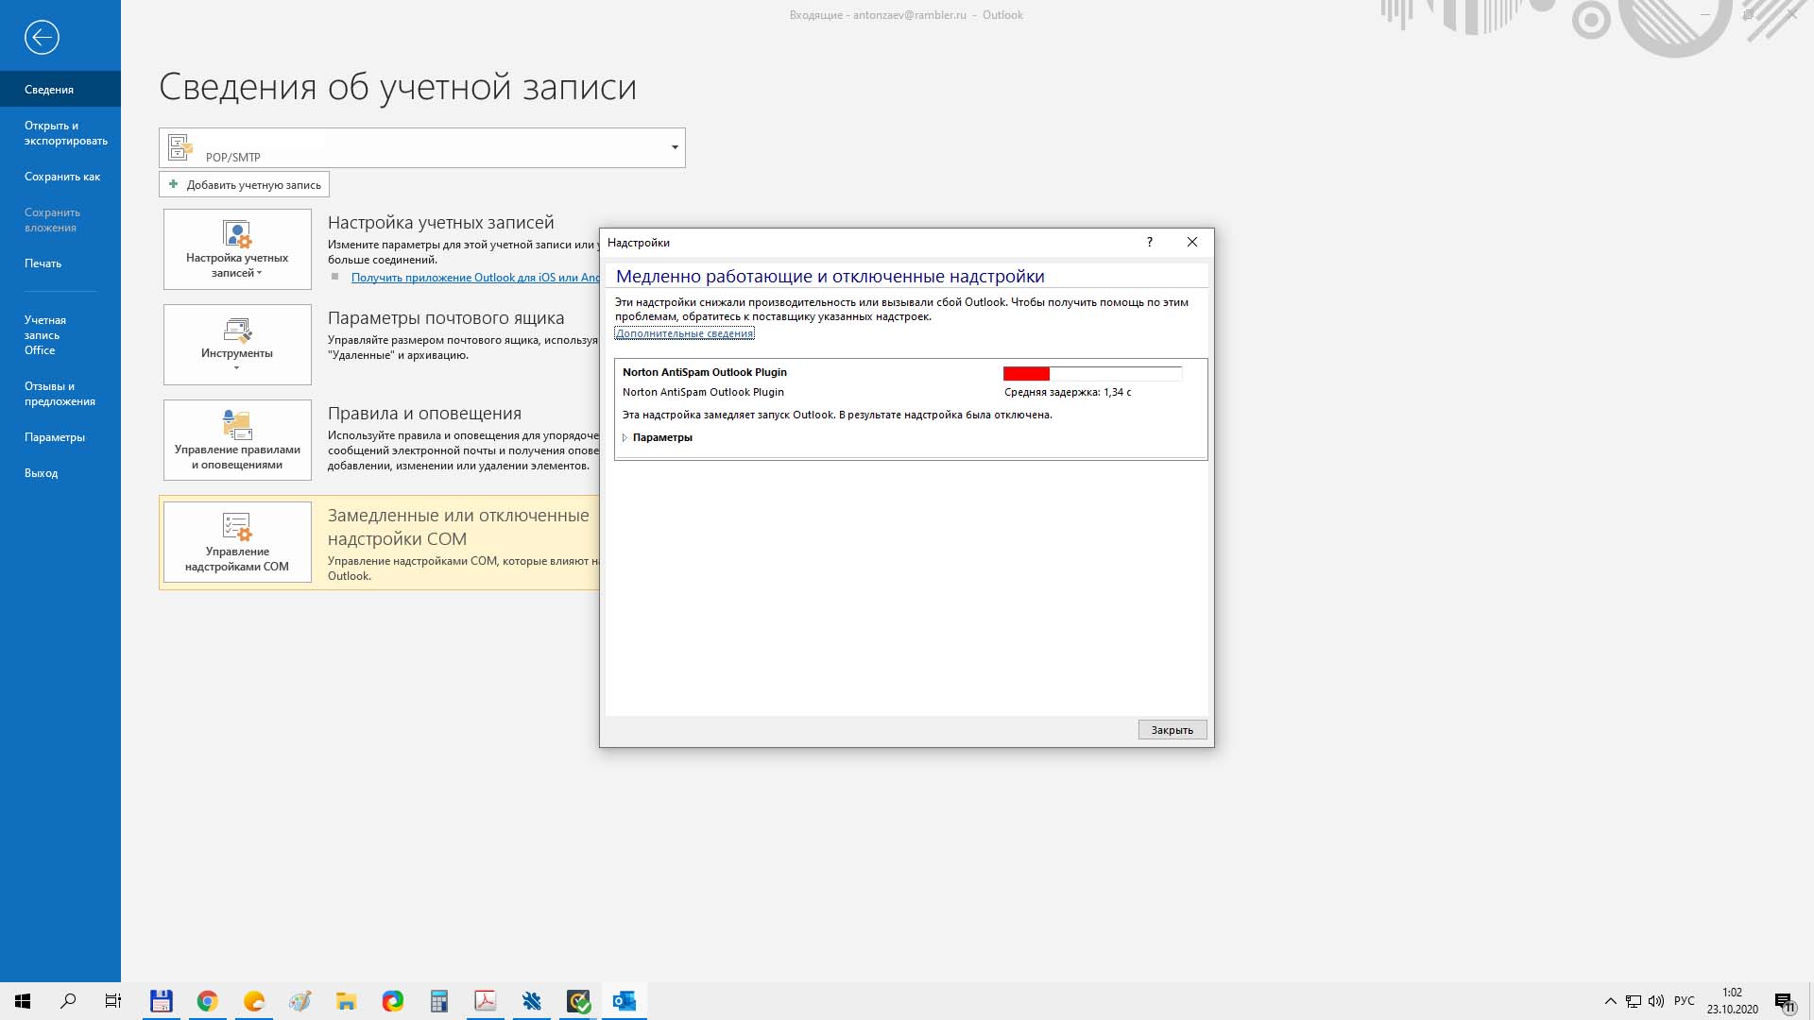Open Microsoft Edge from taskbar
Screen dimensions: 1814x1020
pos(393,1001)
